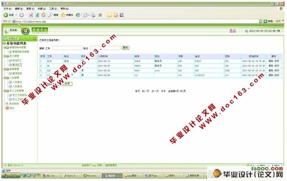The image size is (287, 181).
Task: Click the red 退出 icon at sidebar bottom
Action: pyautogui.click(x=7, y=108)
